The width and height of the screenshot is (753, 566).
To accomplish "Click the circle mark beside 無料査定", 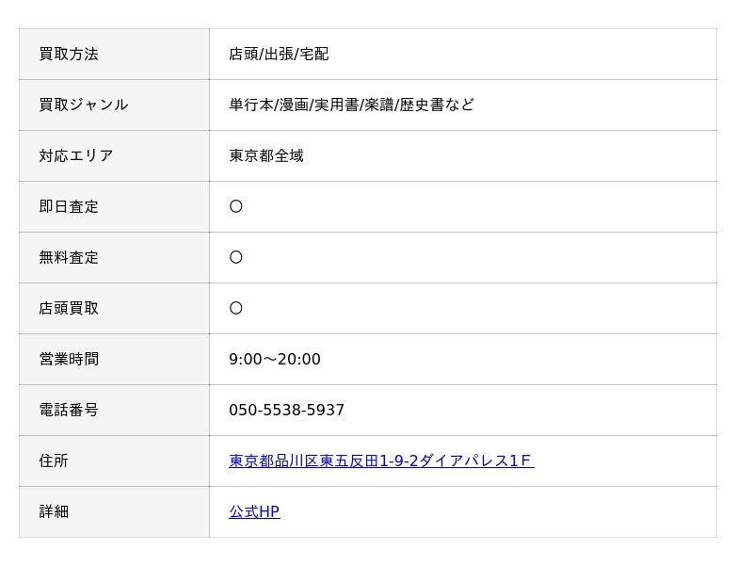I will tap(236, 257).
